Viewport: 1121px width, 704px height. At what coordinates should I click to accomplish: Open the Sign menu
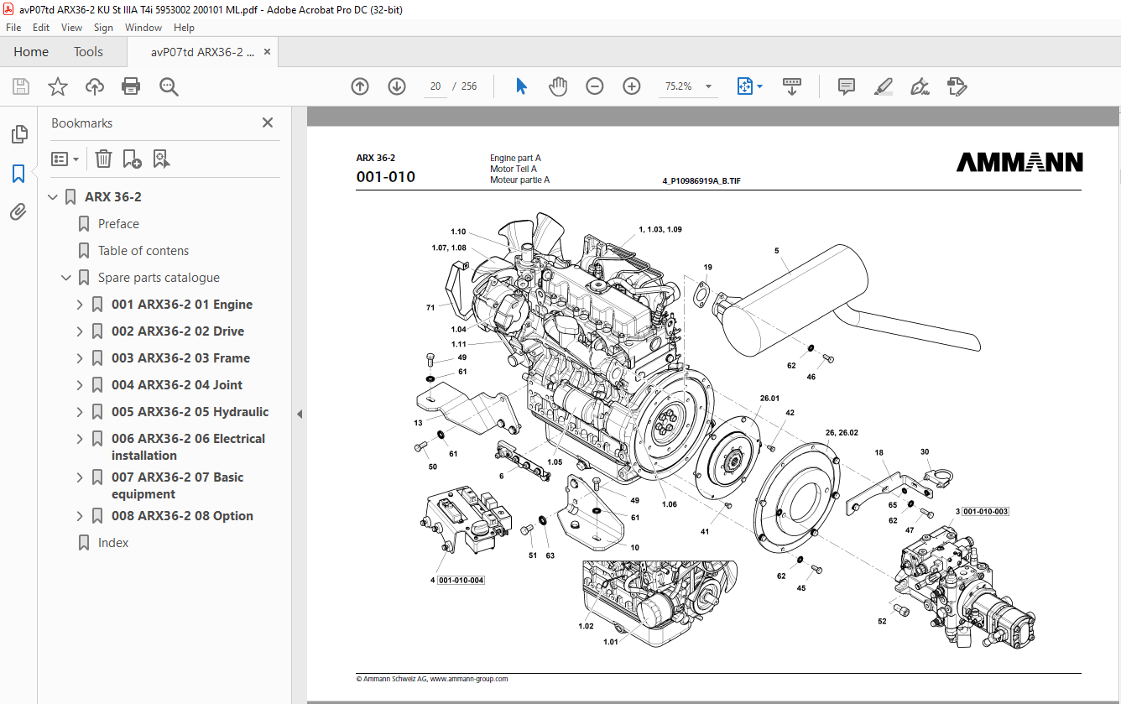click(x=103, y=28)
